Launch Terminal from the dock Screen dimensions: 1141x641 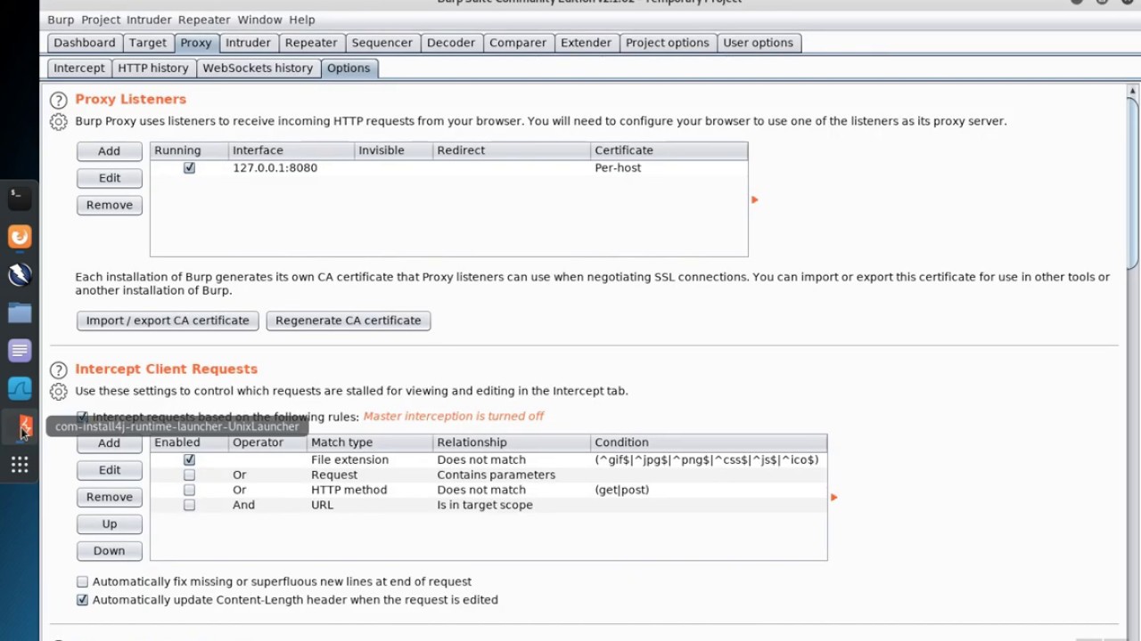(20, 198)
